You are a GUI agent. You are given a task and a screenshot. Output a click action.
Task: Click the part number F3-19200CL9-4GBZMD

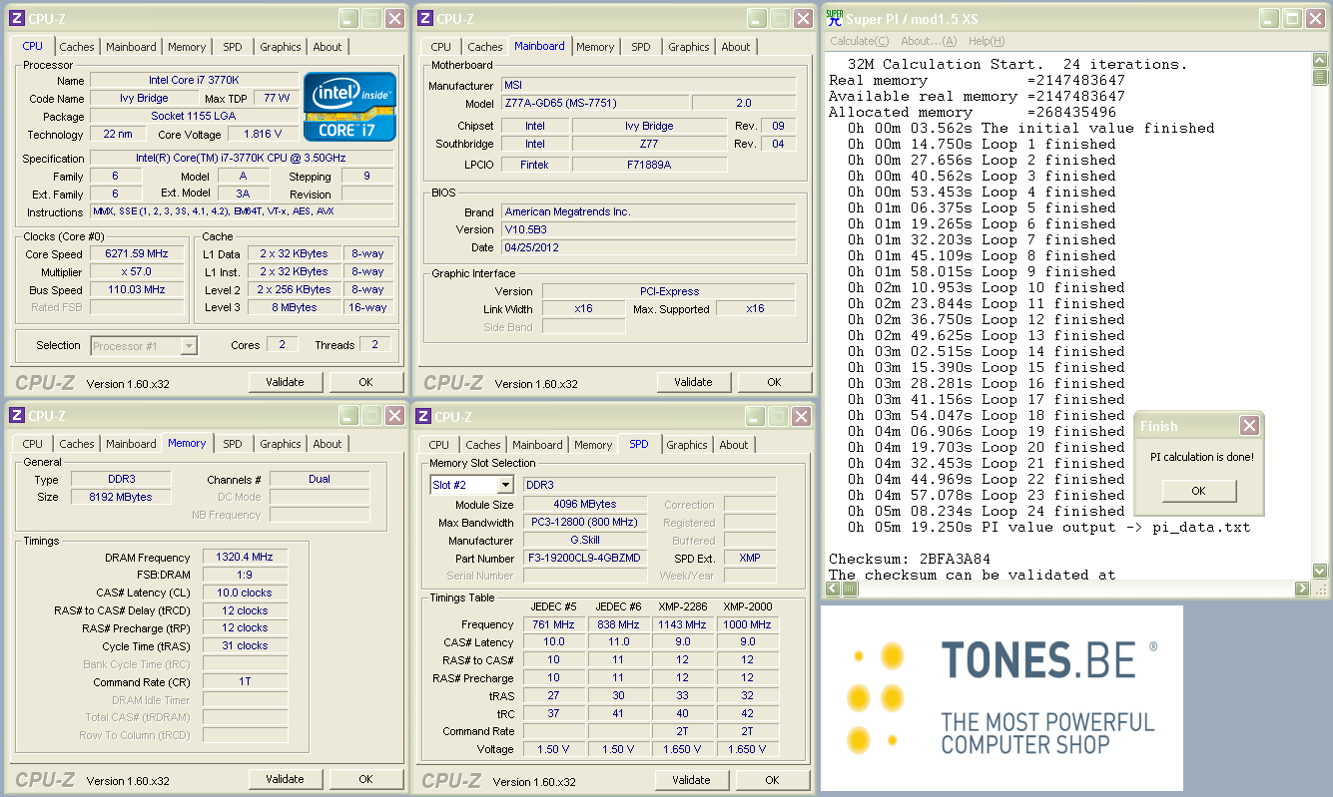(x=585, y=559)
